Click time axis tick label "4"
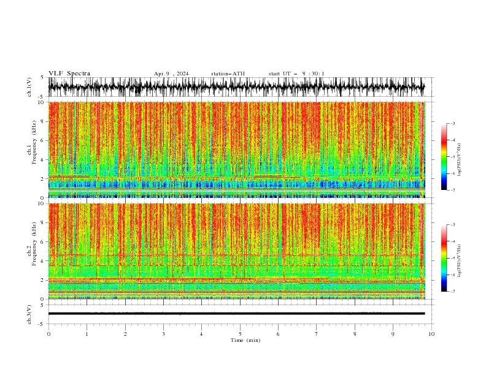 (201, 334)
